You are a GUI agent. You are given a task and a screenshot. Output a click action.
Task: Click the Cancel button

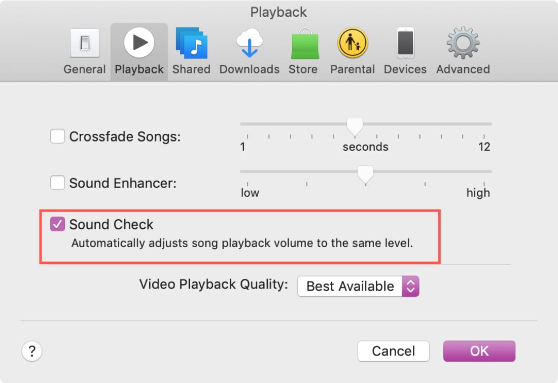tap(393, 351)
